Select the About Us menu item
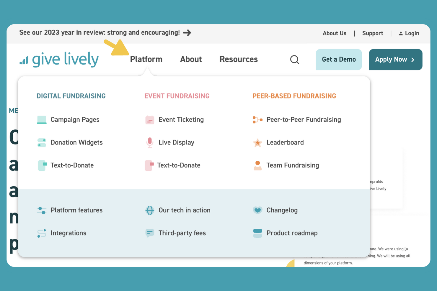The height and width of the screenshot is (291, 437). coord(335,33)
